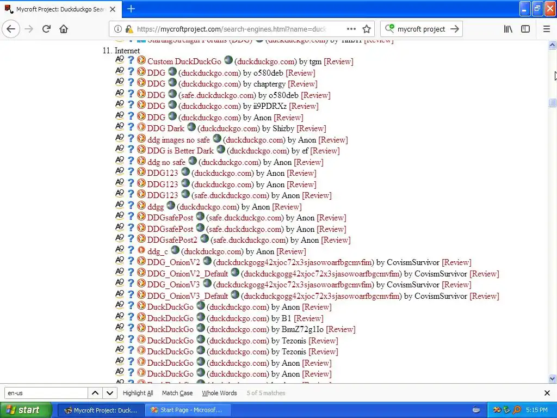This screenshot has width=557, height=418.
Task: Click globe icon after ddgg
Action: tap(171, 205)
